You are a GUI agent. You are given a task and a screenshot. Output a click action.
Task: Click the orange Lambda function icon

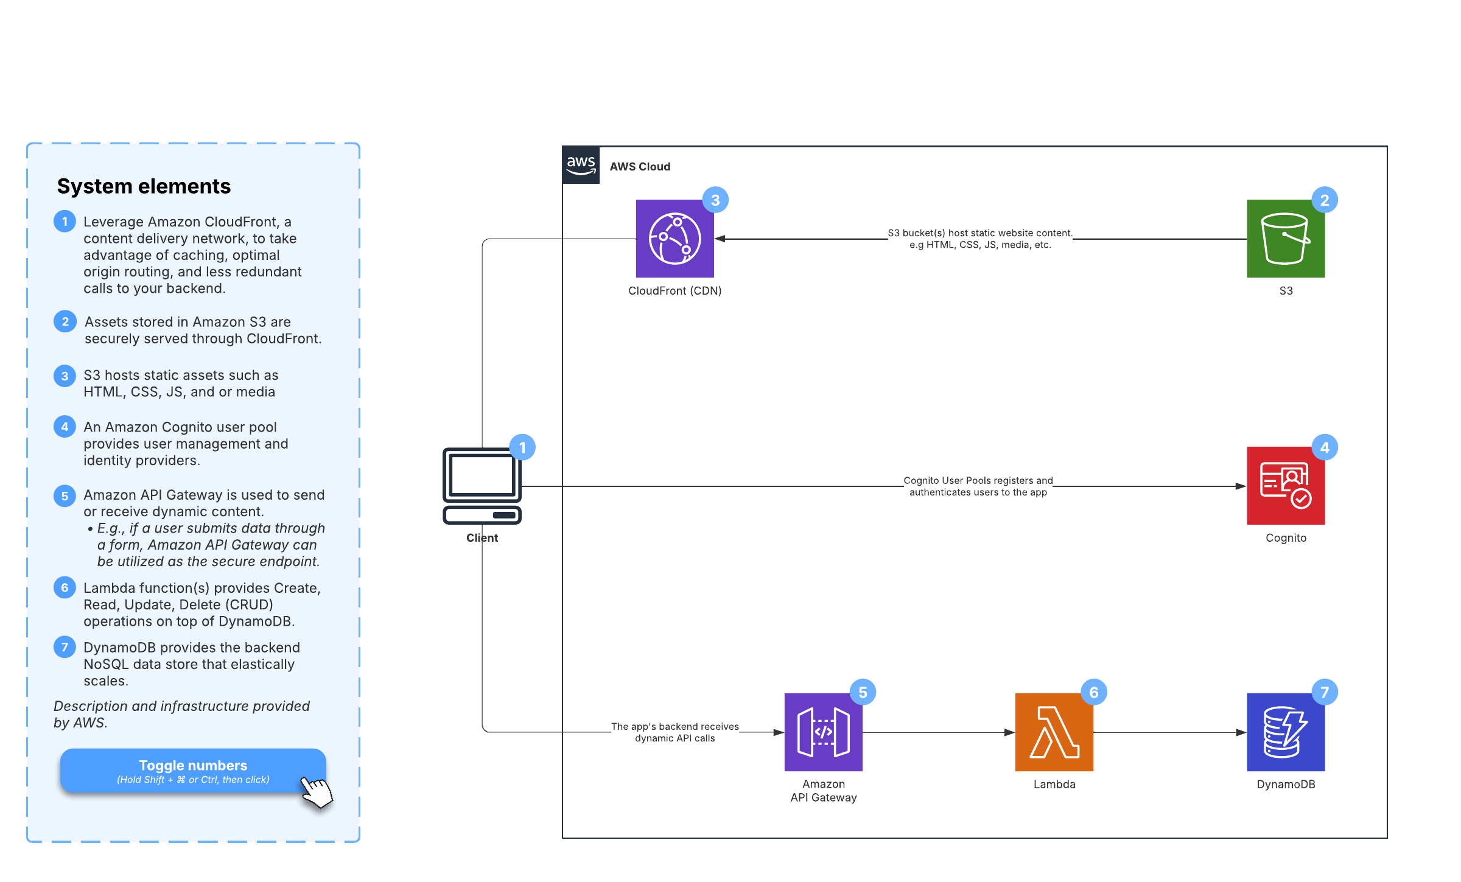[1054, 732]
